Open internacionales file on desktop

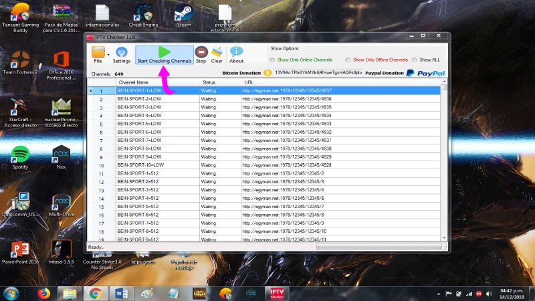(x=102, y=16)
